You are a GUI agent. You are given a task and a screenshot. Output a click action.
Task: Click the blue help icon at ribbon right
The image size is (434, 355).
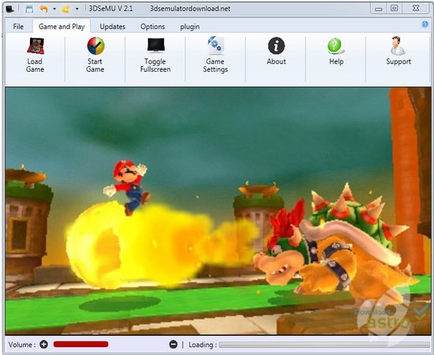click(x=425, y=24)
